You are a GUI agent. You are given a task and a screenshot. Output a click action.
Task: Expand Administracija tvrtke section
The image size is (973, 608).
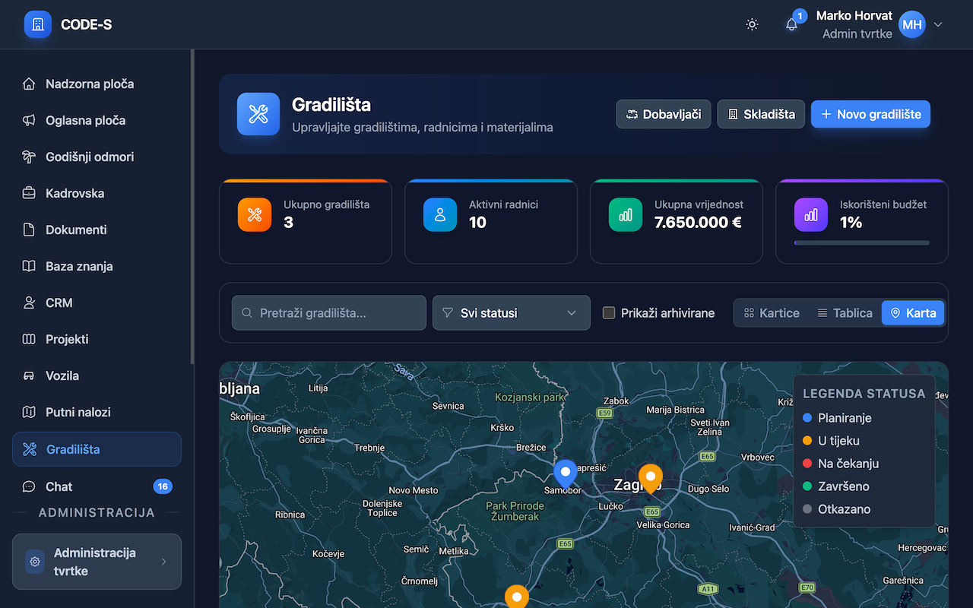[x=97, y=562]
